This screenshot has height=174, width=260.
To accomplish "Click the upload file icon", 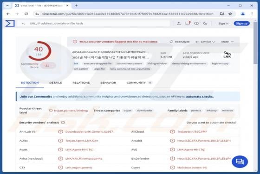I will pos(179,24).
